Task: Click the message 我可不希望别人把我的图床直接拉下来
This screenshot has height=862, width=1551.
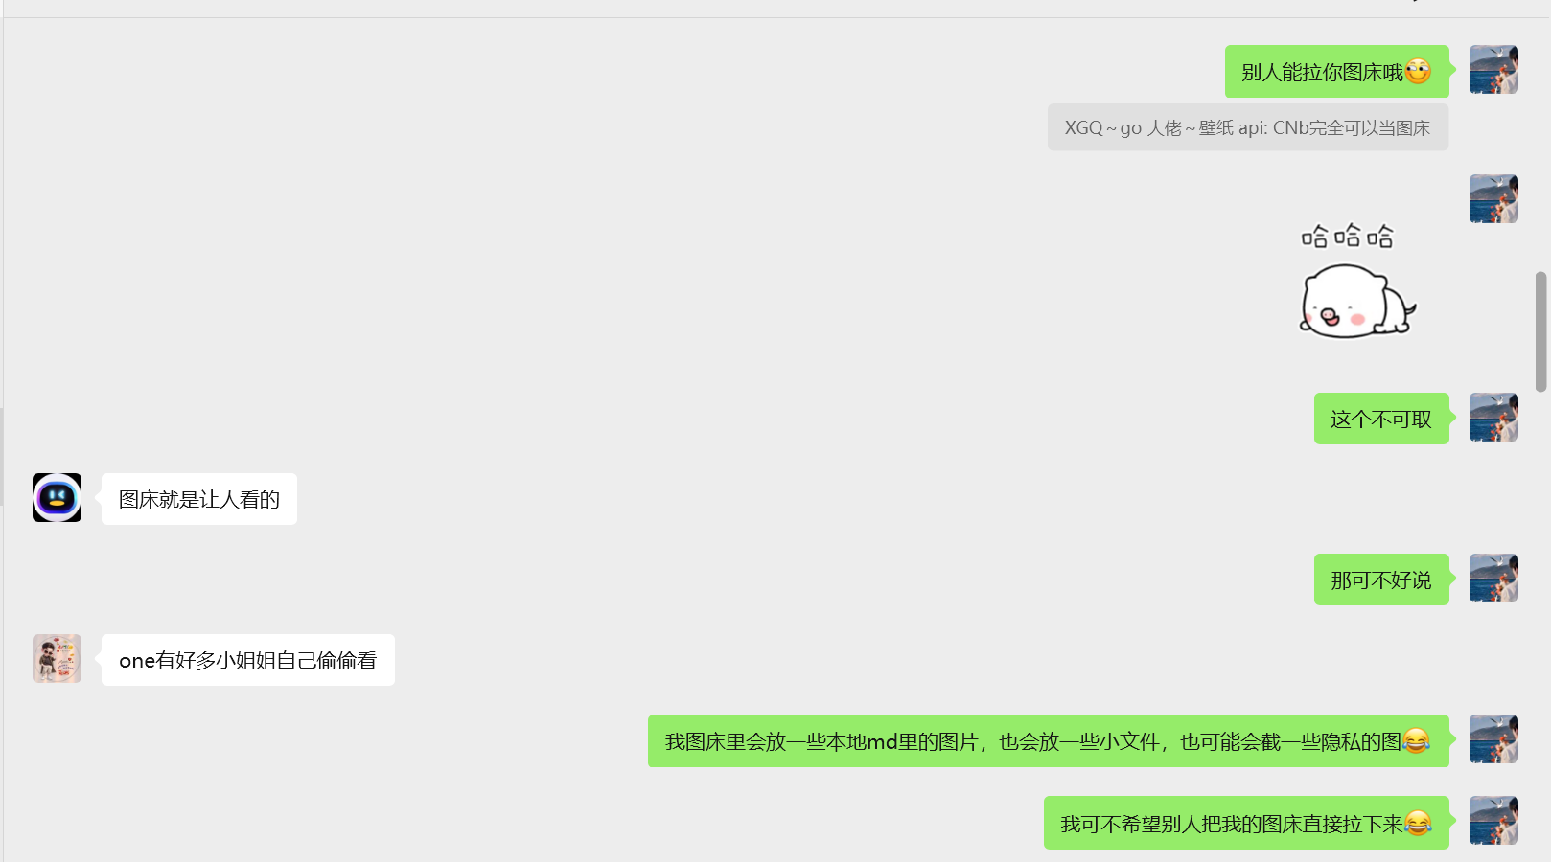Action: coord(1246,823)
